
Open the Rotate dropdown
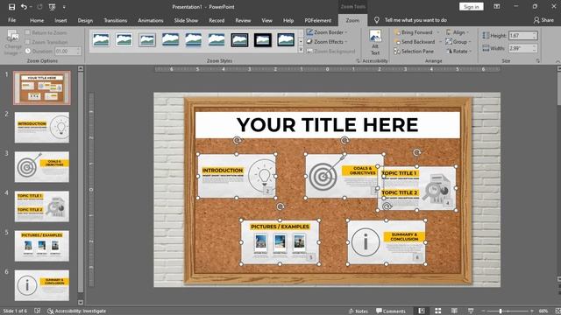[x=458, y=52]
